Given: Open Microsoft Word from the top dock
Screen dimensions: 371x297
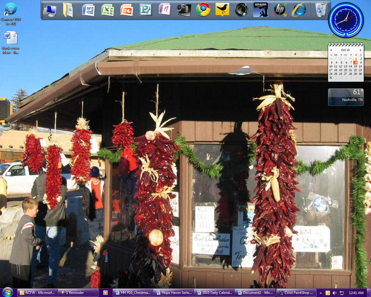Looking at the screenshot, I should pyautogui.click(x=88, y=10).
